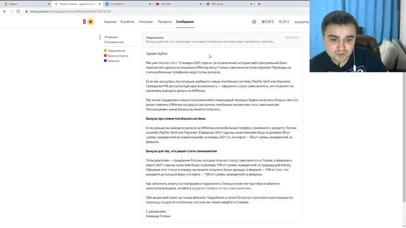Open the help question mark icon
The width and height of the screenshot is (406, 228).
[254, 22]
